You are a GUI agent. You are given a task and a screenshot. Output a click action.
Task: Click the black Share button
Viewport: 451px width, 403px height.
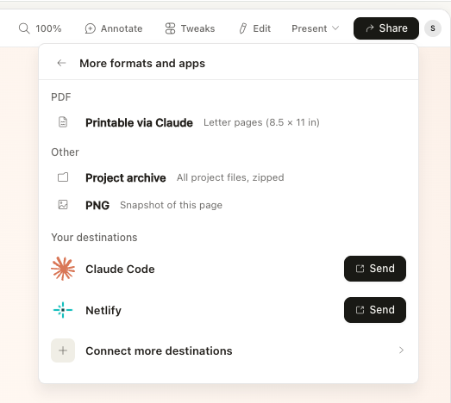tap(386, 28)
